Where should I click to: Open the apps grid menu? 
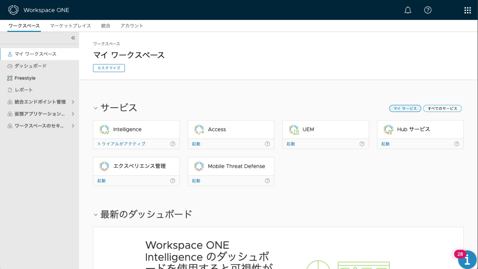(468, 10)
